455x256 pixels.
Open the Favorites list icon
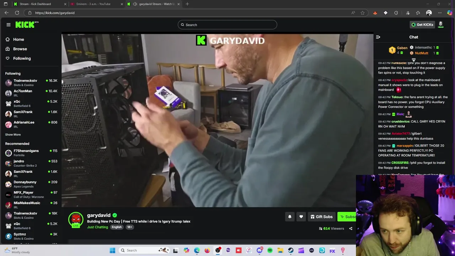418,13
